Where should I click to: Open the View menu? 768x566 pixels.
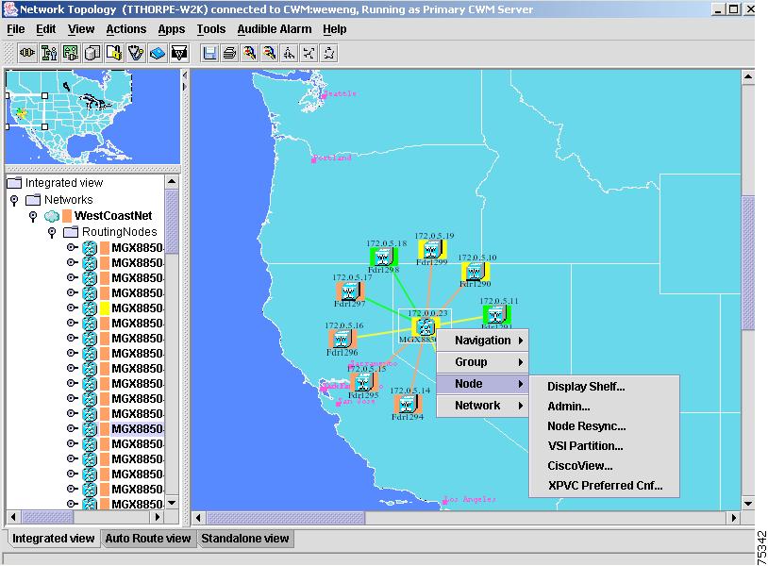coord(81,29)
